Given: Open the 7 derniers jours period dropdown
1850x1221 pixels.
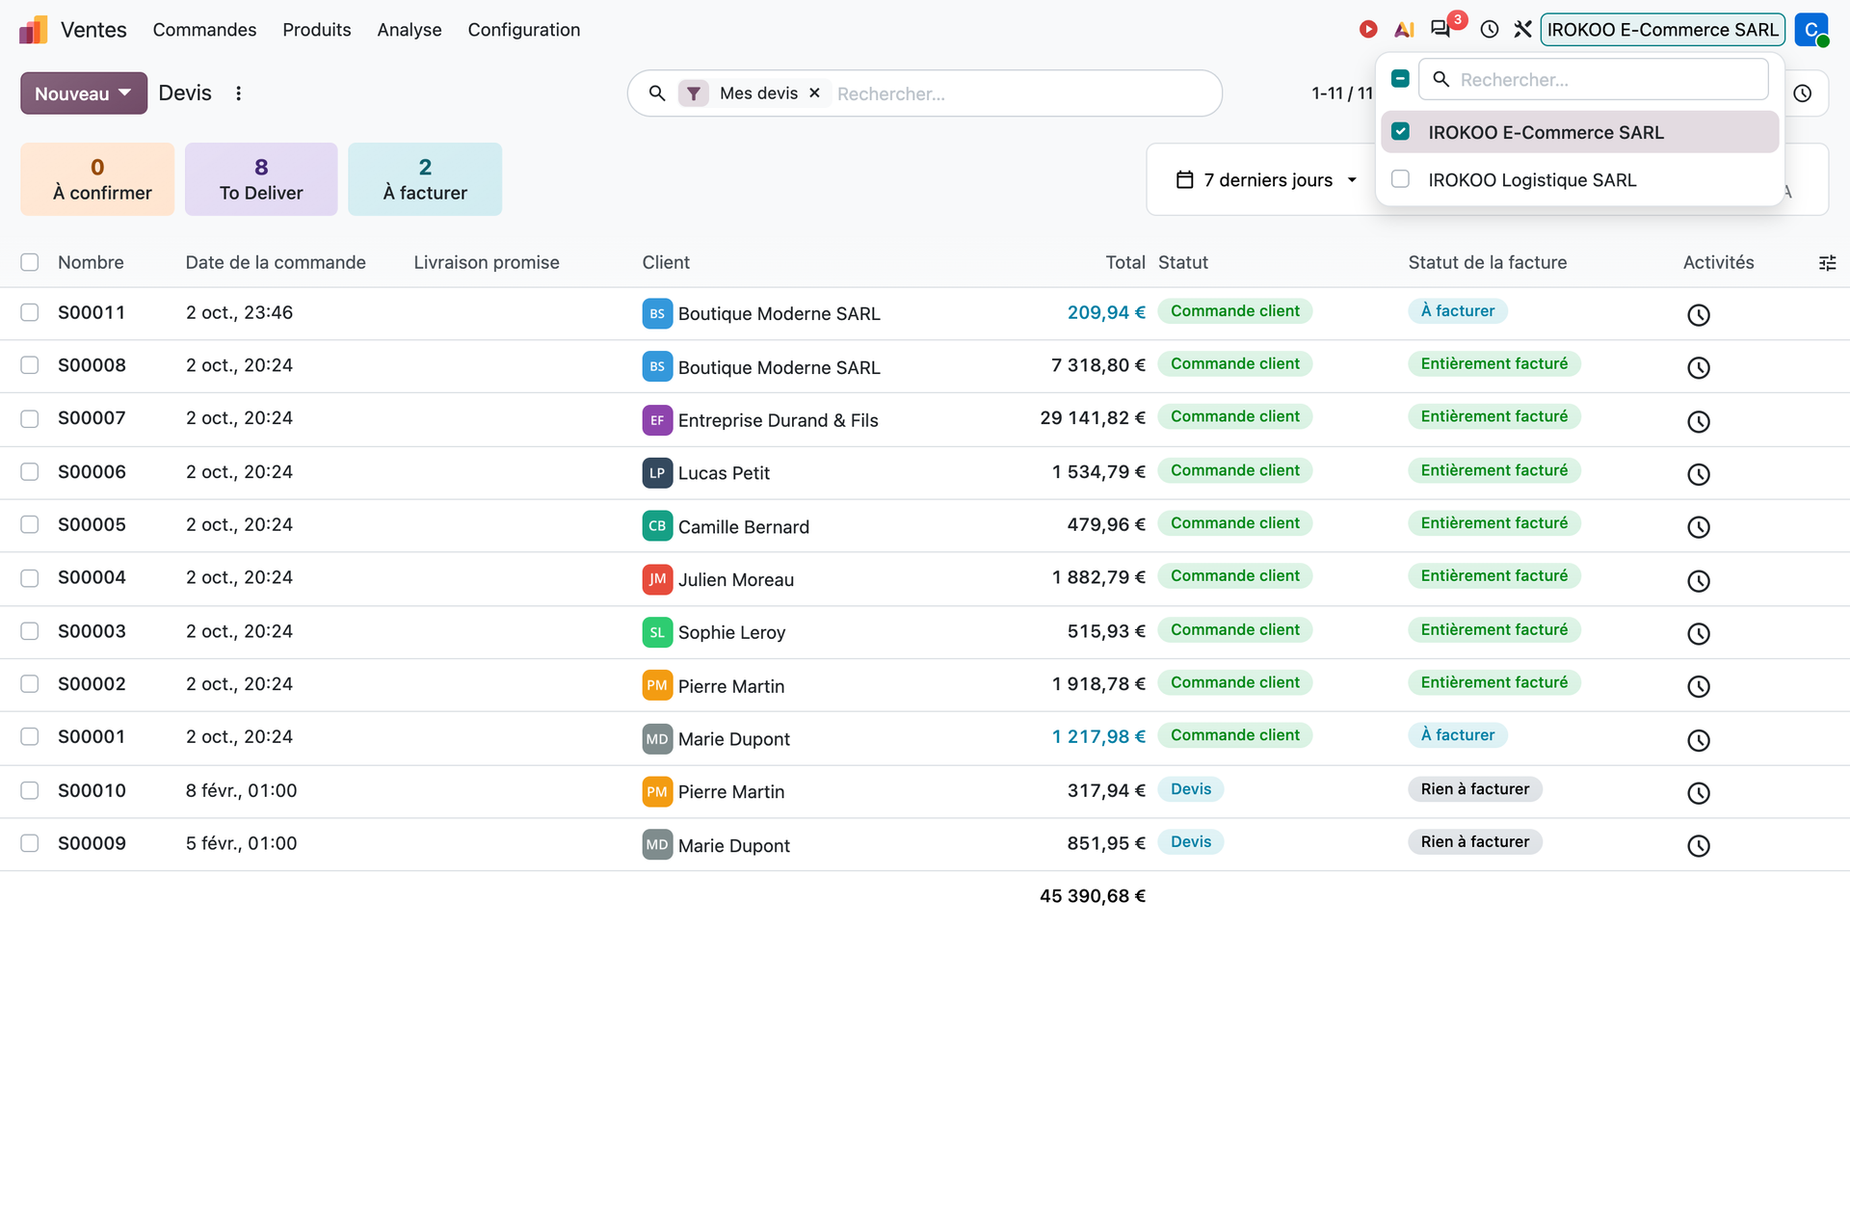Looking at the screenshot, I should click(x=1266, y=180).
